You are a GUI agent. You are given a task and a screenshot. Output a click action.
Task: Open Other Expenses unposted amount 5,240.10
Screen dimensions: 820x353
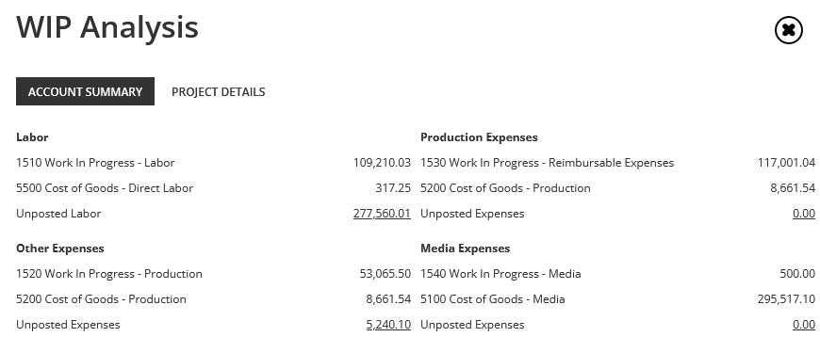[x=388, y=325]
